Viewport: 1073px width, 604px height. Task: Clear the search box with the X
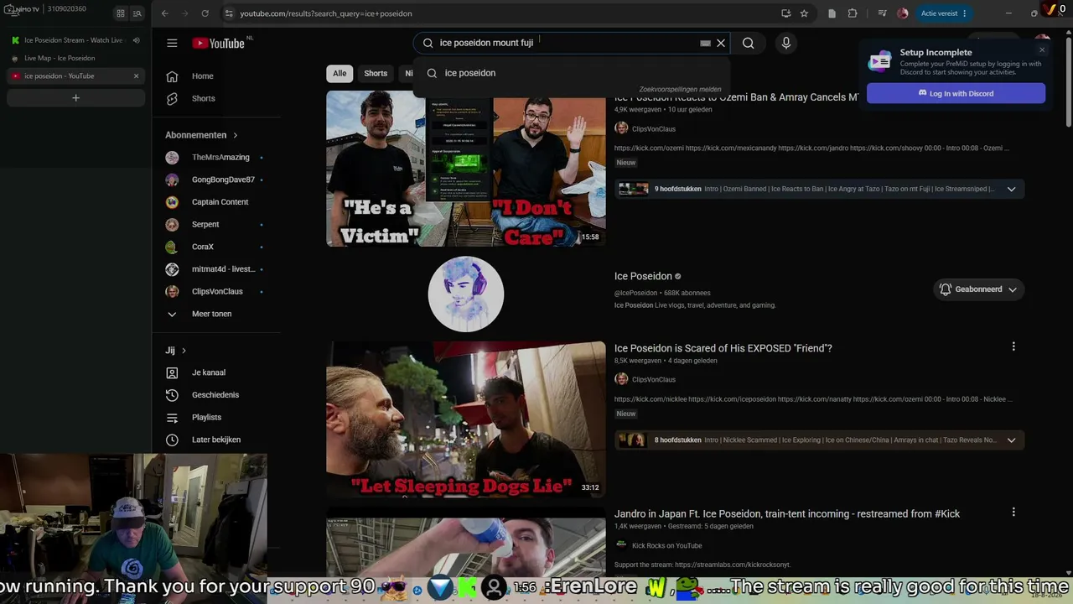pyautogui.click(x=721, y=43)
